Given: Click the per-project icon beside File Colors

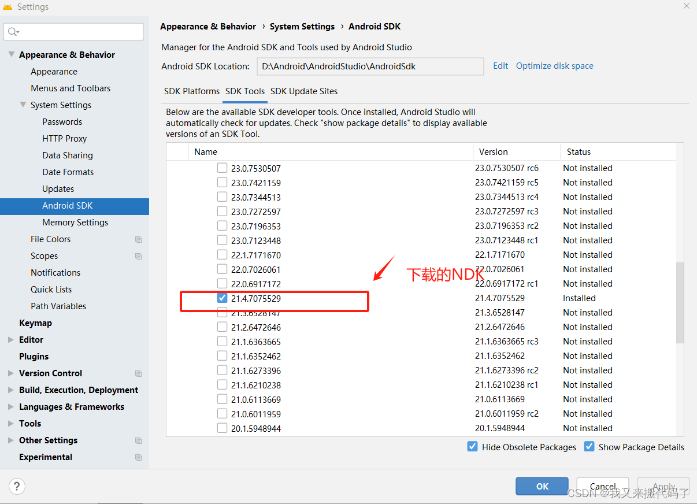Looking at the screenshot, I should [x=138, y=239].
